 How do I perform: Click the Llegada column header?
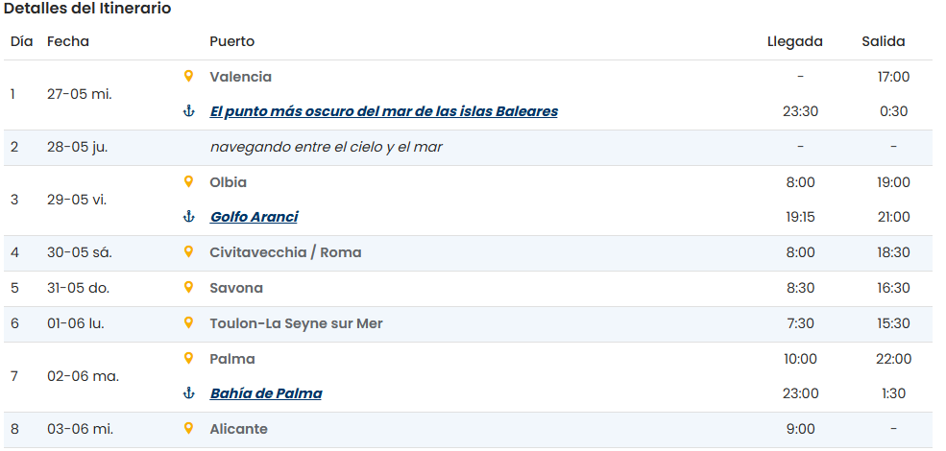coord(794,41)
